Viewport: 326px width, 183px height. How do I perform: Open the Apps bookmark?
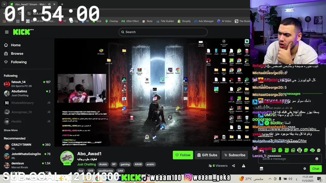8,21
